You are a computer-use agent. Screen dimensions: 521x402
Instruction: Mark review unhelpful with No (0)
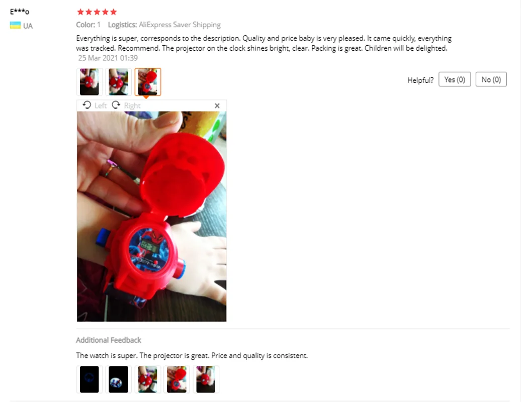491,79
